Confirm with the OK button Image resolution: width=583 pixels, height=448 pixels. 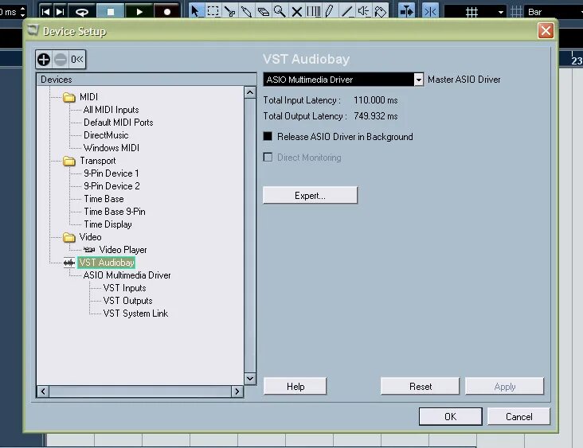coord(450,416)
